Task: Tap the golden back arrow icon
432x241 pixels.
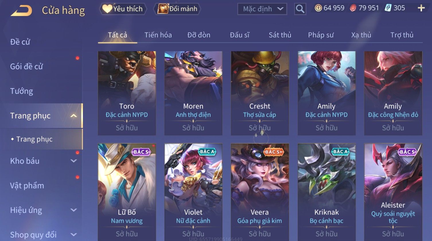Action: [21, 11]
